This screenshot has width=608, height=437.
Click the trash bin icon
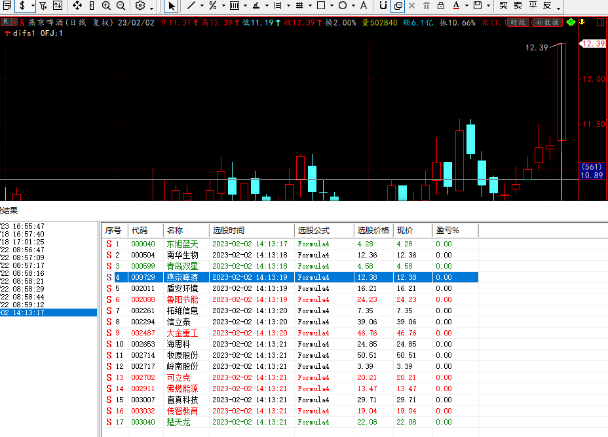(x=427, y=5)
